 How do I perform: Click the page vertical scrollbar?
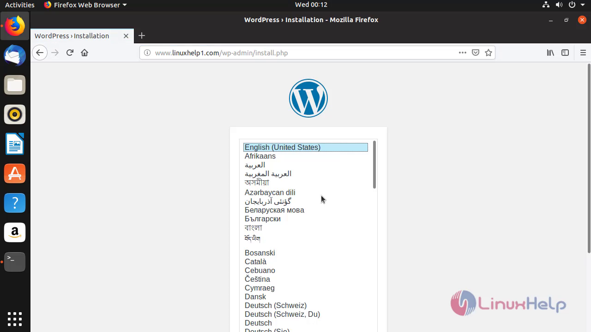[589, 158]
